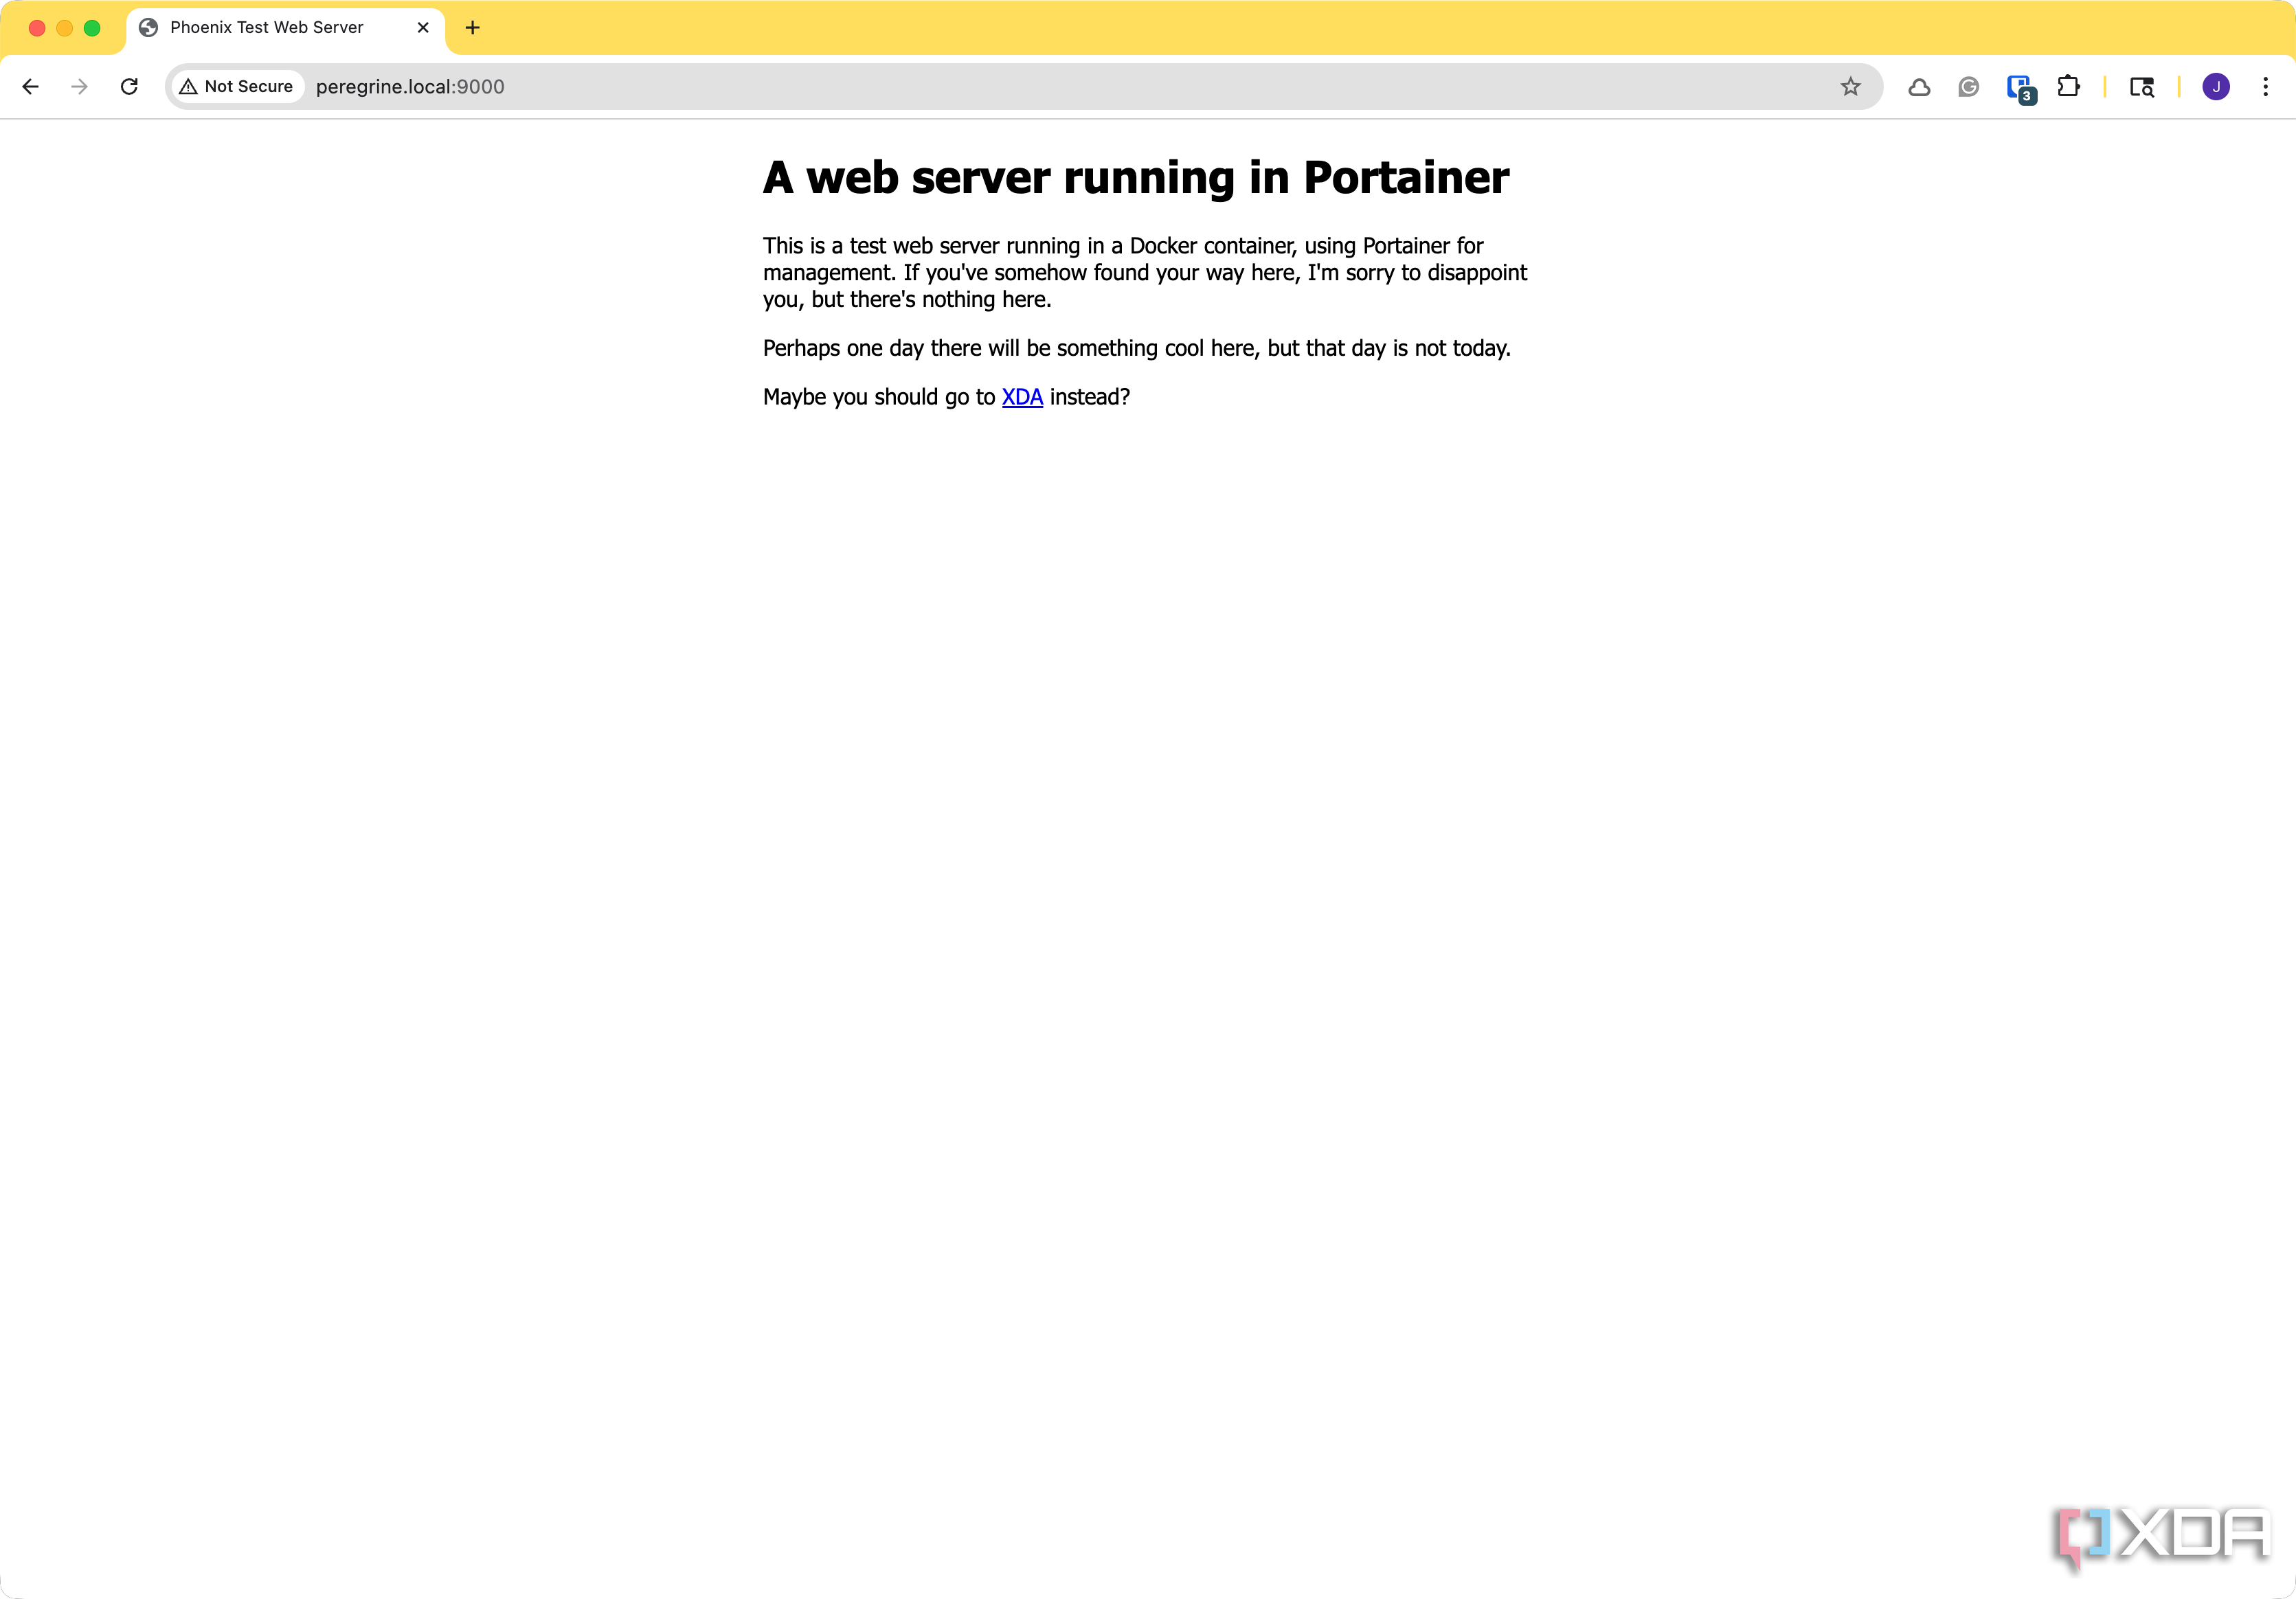Image resolution: width=2296 pixels, height=1599 pixels.
Task: Open the Grammarly extension
Action: 1968,87
